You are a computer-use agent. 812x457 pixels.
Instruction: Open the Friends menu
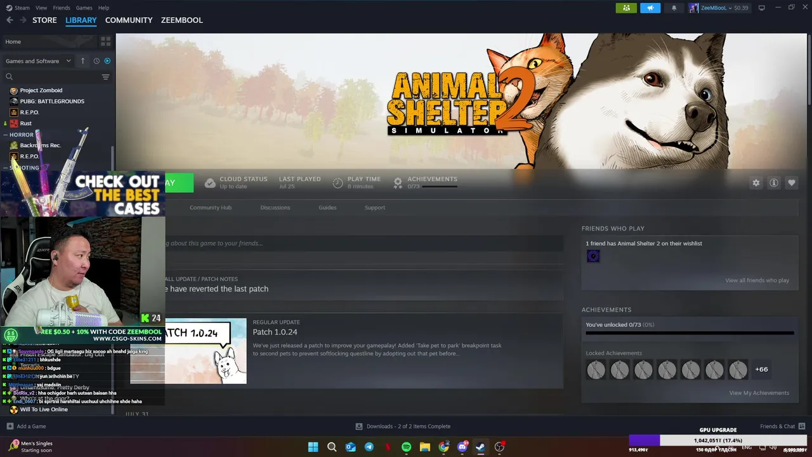point(62,8)
